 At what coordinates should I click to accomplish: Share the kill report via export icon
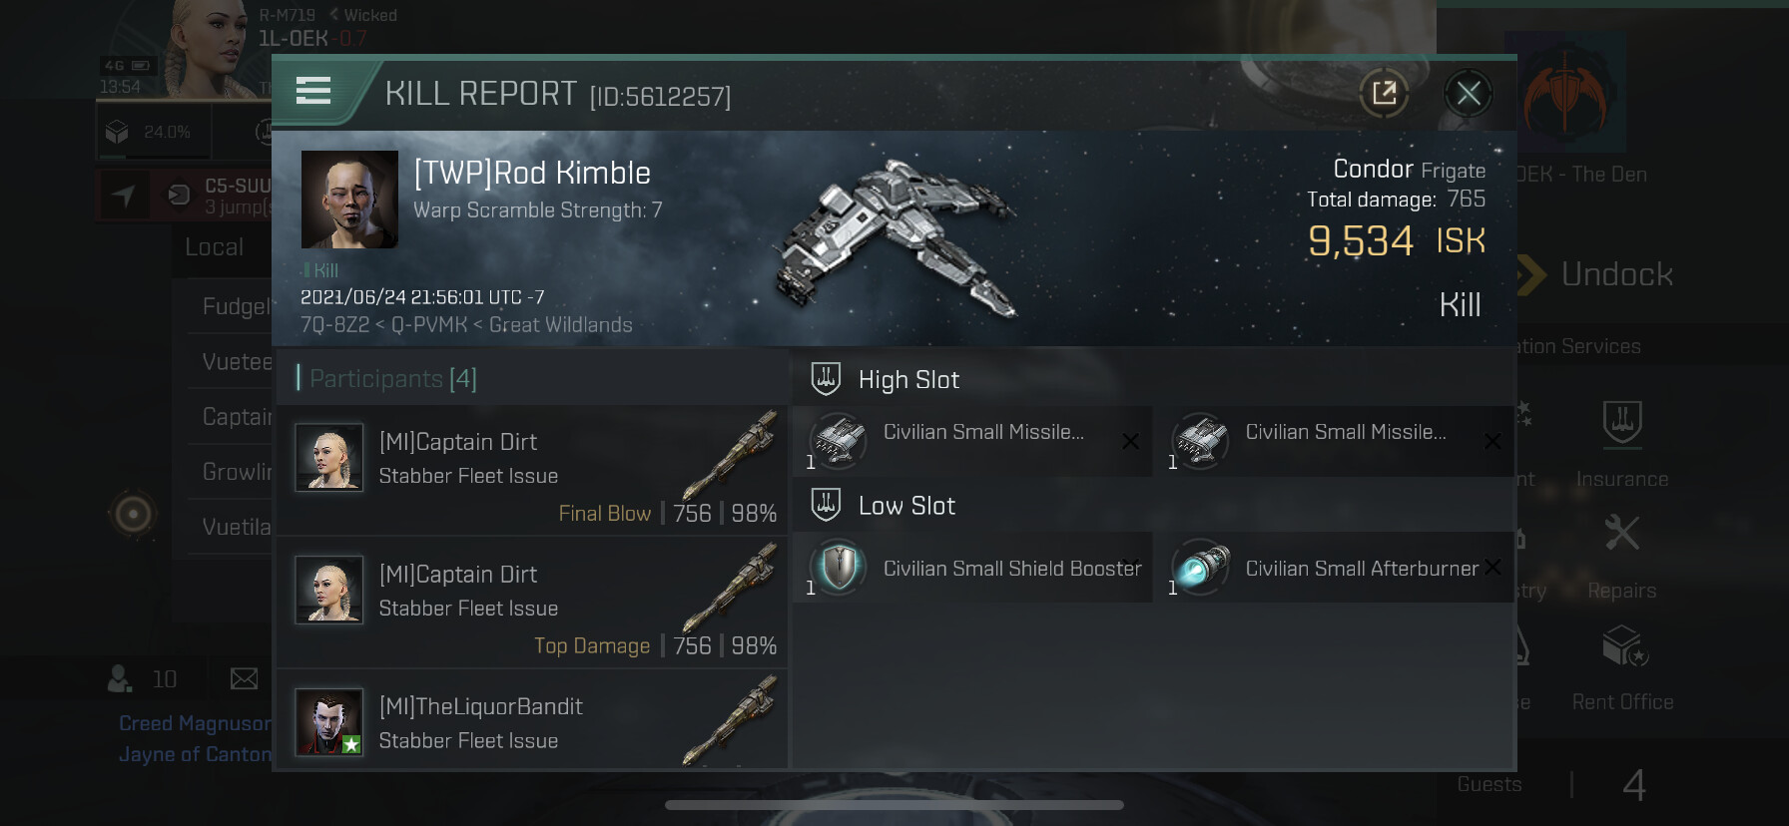[1384, 94]
